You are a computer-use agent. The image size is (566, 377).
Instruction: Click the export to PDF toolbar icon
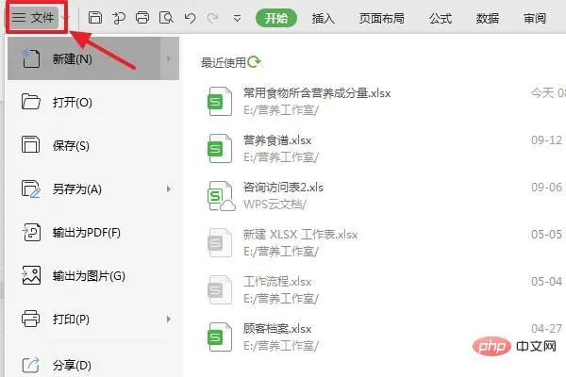pyautogui.click(x=119, y=18)
